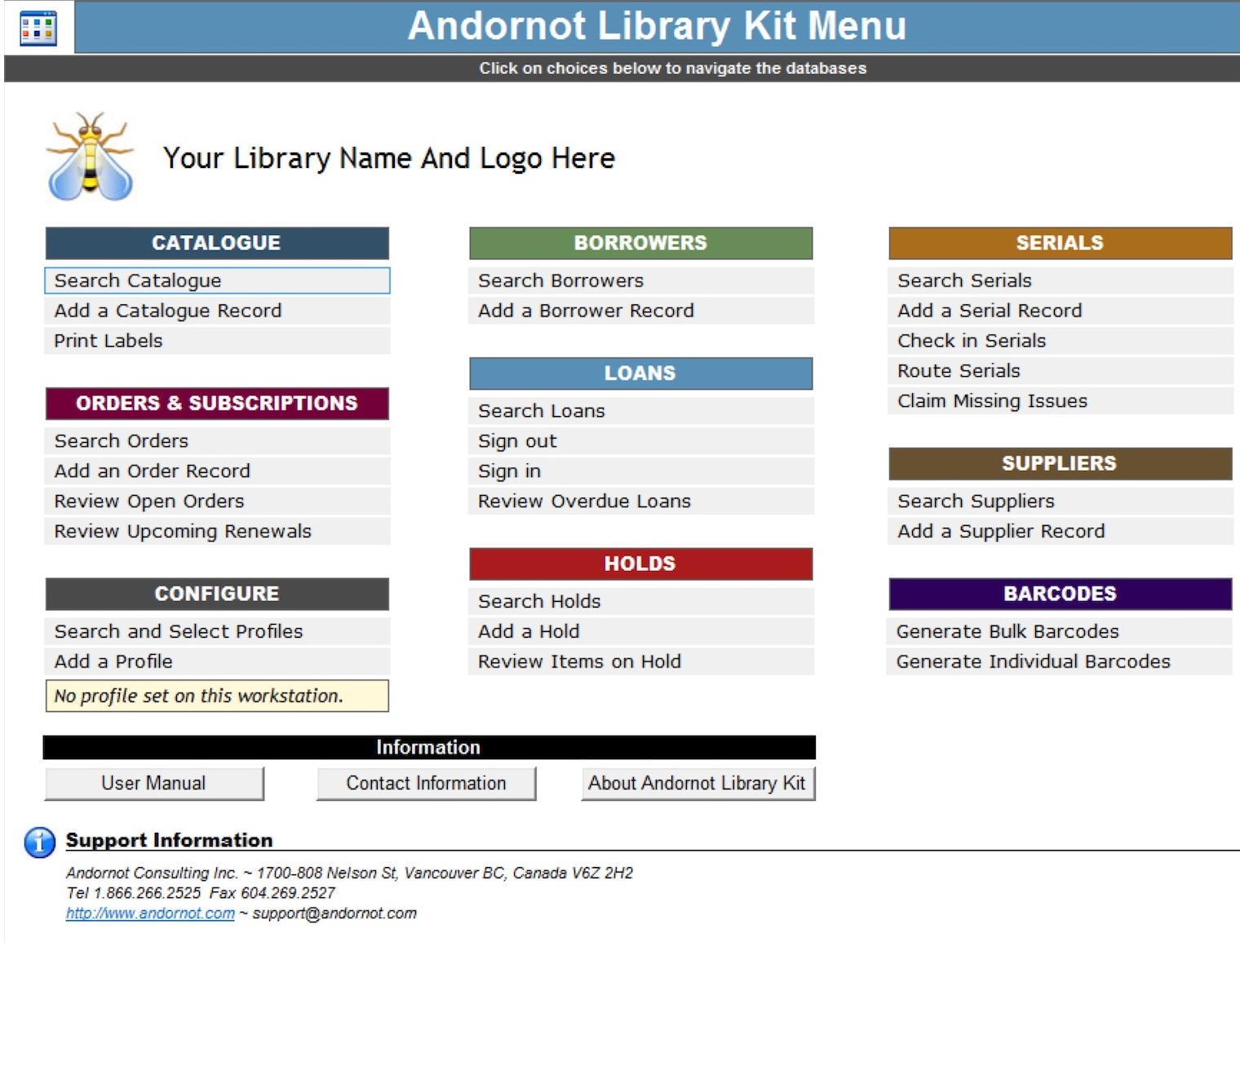Click the Contact Information button
This screenshot has height=1075, width=1240.
point(427,783)
